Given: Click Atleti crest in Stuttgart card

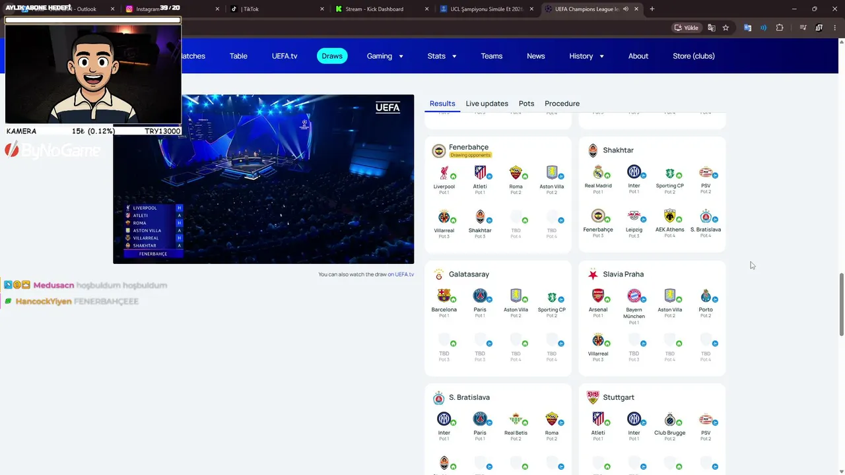Looking at the screenshot, I should click(x=598, y=420).
